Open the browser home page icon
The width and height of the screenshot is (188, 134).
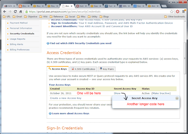coord(21,11)
